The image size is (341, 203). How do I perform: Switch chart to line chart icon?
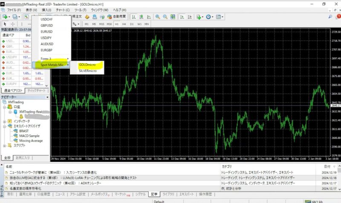tap(149, 17)
